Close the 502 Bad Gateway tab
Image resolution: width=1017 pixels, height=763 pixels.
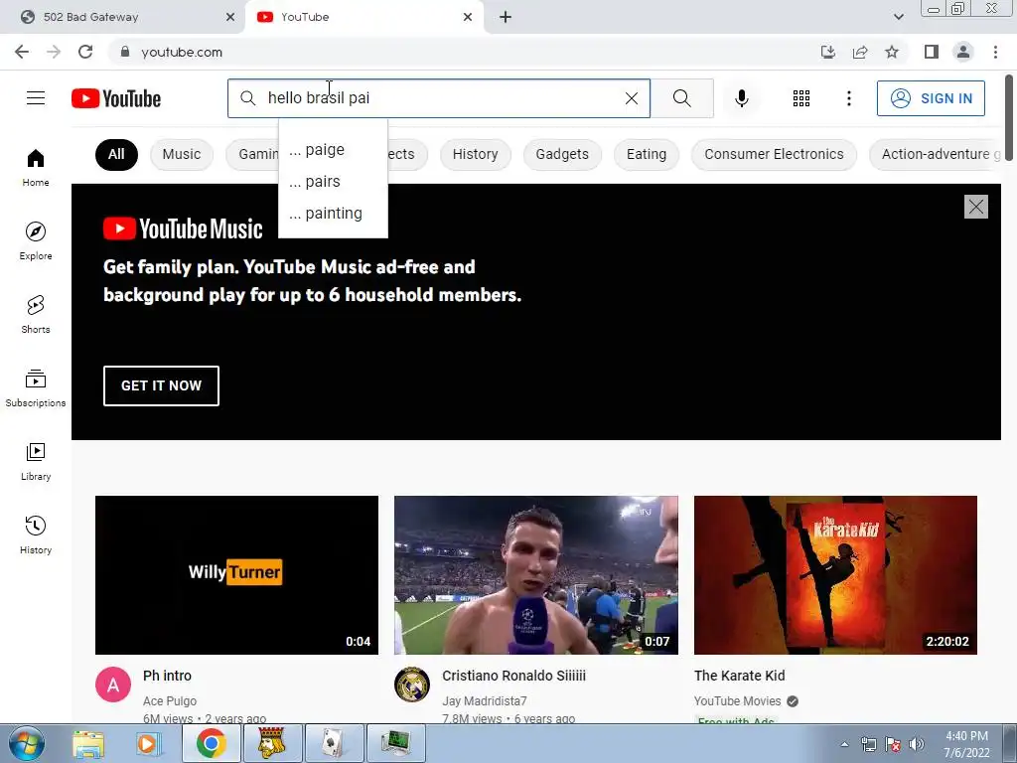tap(230, 17)
